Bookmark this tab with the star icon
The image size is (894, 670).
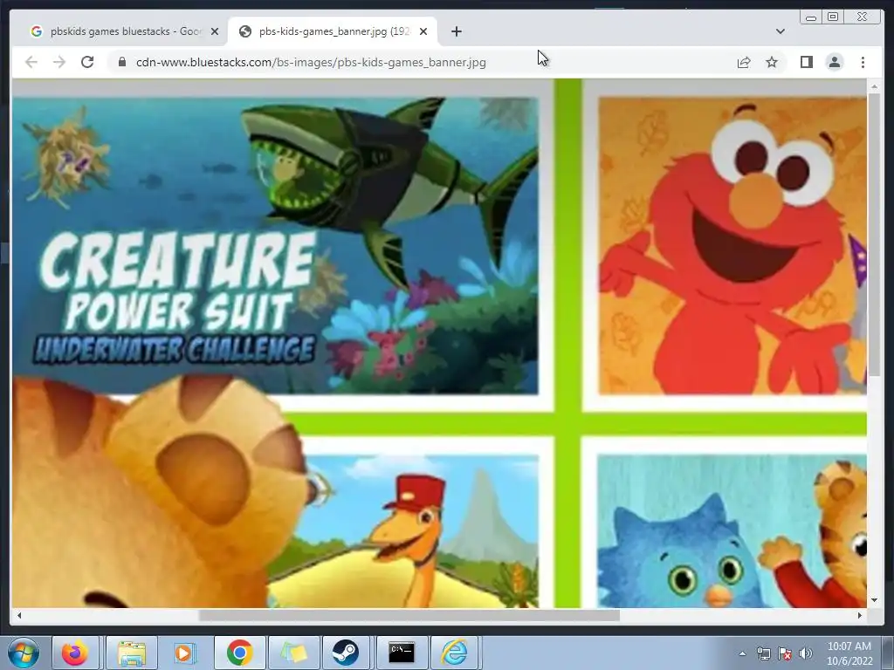(x=772, y=62)
